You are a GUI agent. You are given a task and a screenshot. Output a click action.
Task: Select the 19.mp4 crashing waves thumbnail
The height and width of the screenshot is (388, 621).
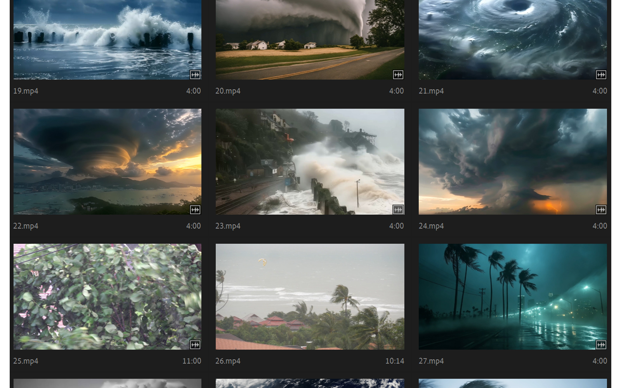pyautogui.click(x=108, y=40)
